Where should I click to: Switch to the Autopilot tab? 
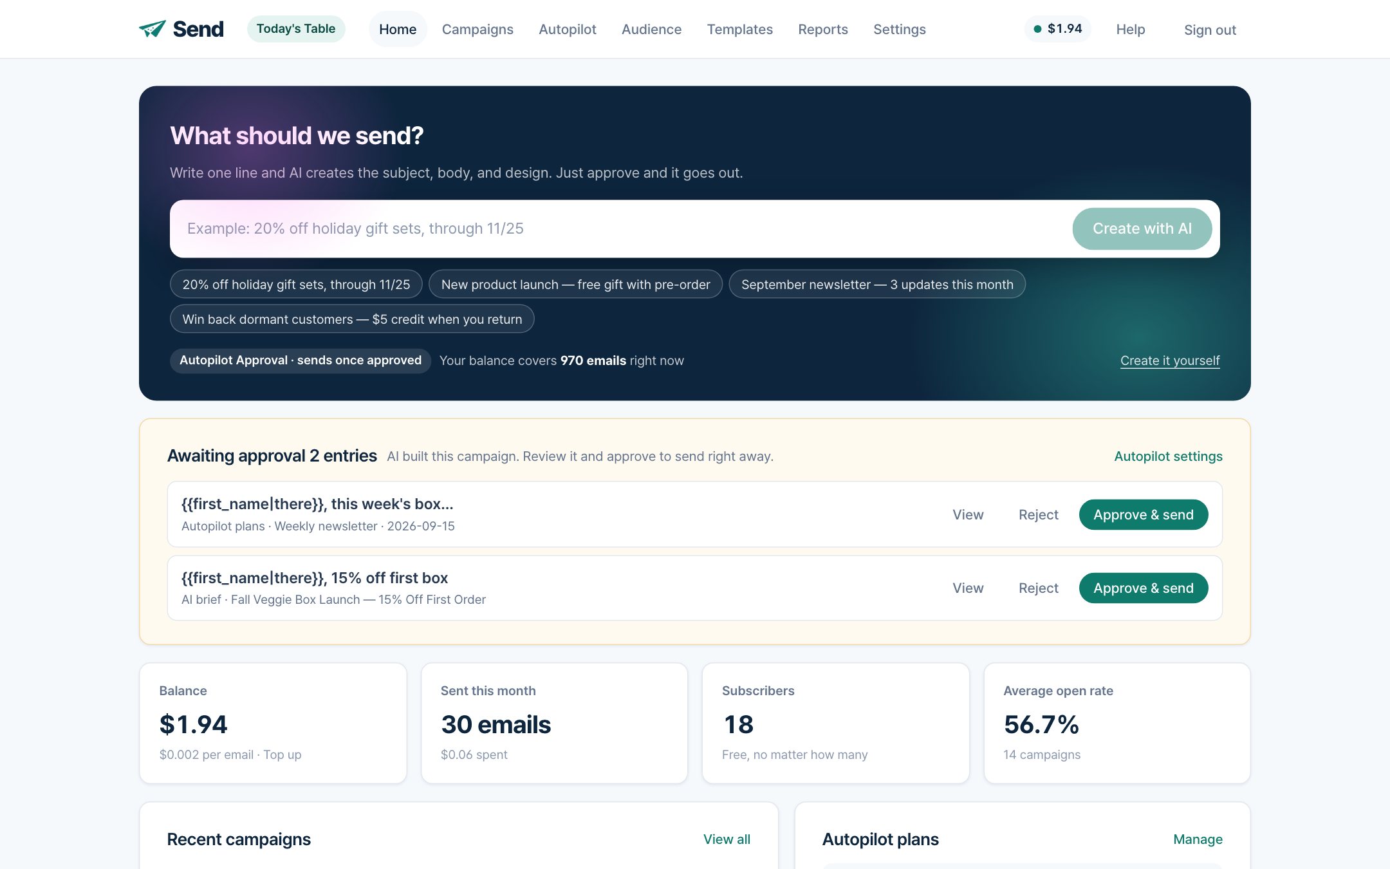(568, 29)
